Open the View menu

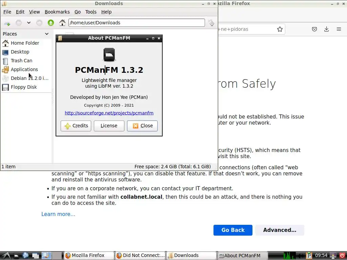tap(35, 12)
